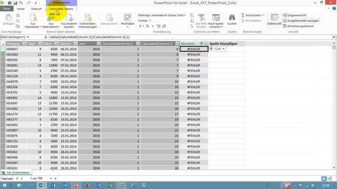Click the thousands separator icon
The height and width of the screenshot is (189, 337).
pos(153,26)
